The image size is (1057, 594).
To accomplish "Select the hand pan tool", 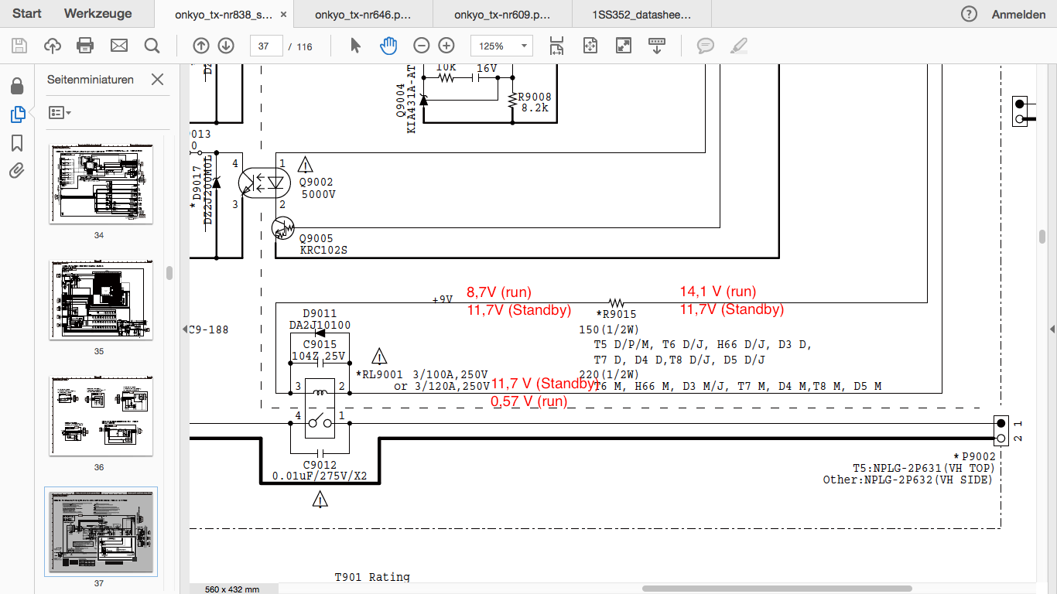I will coord(388,46).
